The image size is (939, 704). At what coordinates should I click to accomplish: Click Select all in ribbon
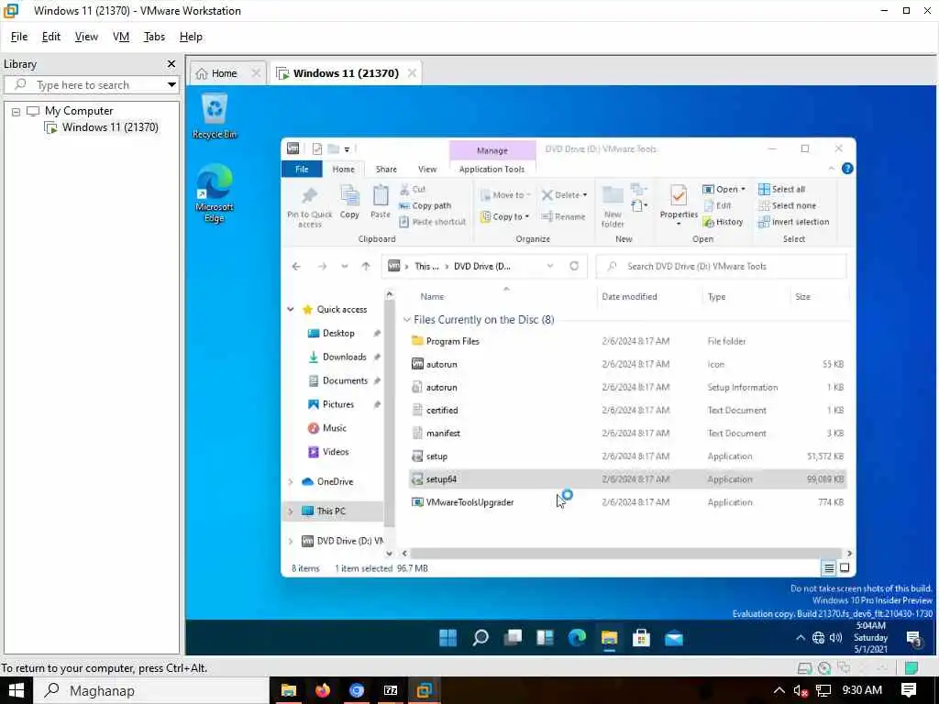(x=781, y=189)
